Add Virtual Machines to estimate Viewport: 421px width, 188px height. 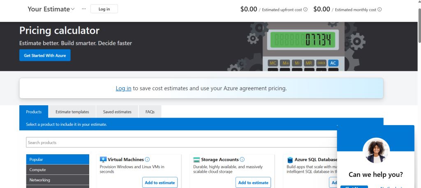[x=160, y=183]
